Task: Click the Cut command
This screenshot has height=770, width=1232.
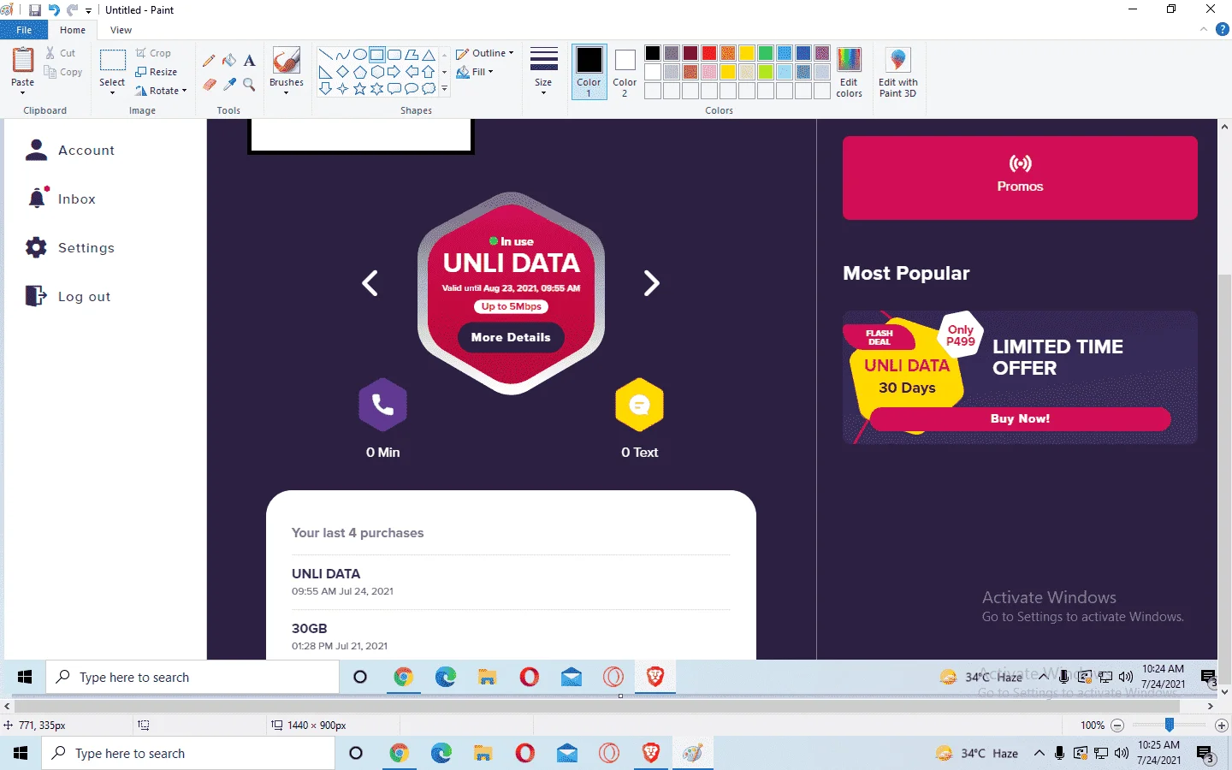Action: [61, 53]
